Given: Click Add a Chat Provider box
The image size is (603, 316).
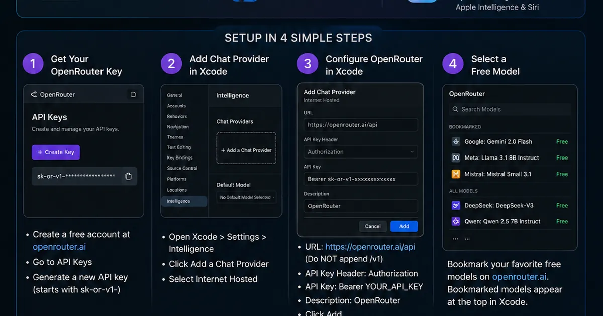Looking at the screenshot, I should [x=246, y=148].
